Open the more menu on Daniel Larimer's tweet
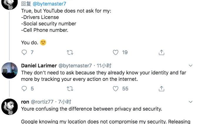197x124 pixels. [191, 66]
